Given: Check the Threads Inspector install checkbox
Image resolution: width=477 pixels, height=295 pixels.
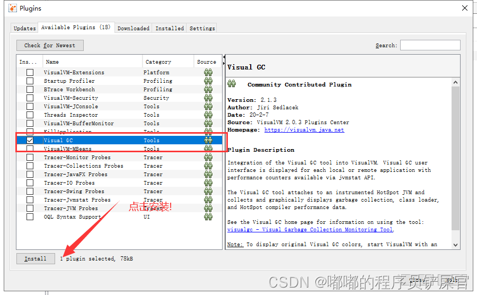Looking at the screenshot, I should [x=30, y=115].
